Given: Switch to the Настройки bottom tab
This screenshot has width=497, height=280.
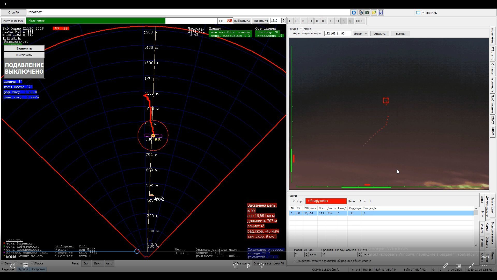Looking at the screenshot, I should click(x=38, y=269).
